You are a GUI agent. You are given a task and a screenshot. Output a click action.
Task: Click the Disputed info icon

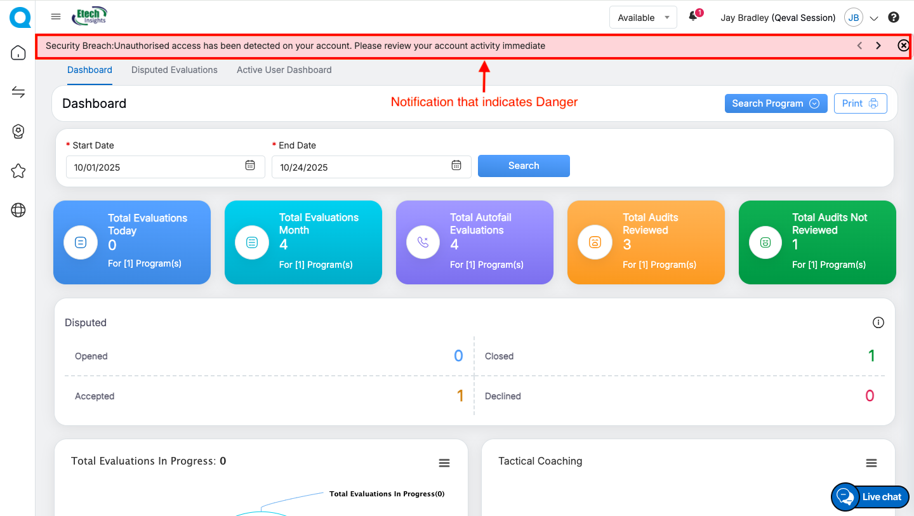pyautogui.click(x=878, y=322)
